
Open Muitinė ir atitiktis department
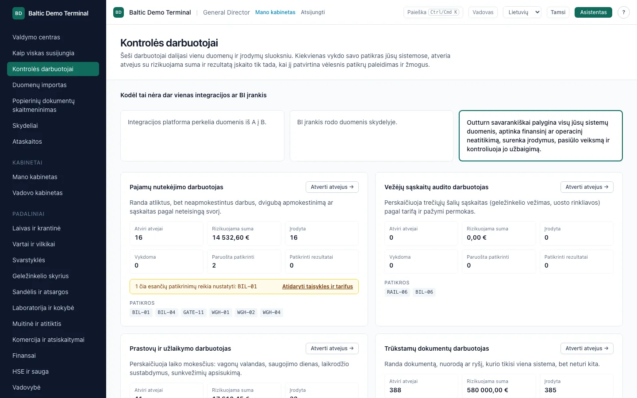click(x=53, y=324)
